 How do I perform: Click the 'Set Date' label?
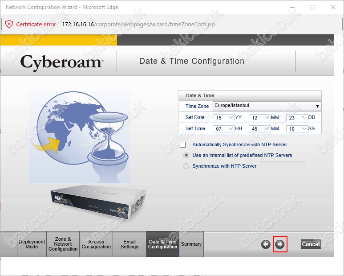[195, 117]
